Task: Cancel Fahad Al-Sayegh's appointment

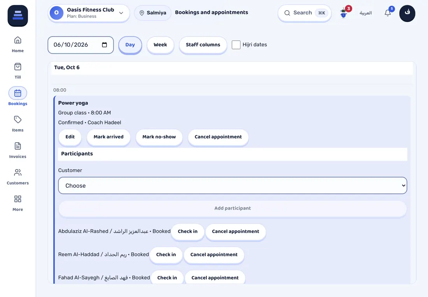Action: coord(215,278)
